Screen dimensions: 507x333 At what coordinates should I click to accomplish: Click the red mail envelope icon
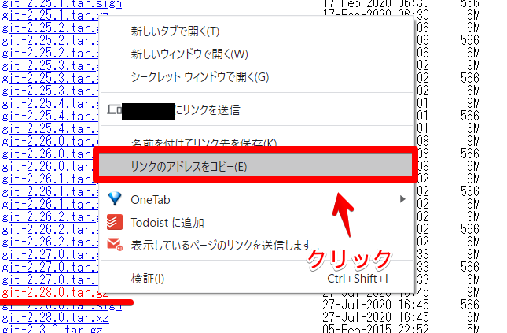[115, 245]
